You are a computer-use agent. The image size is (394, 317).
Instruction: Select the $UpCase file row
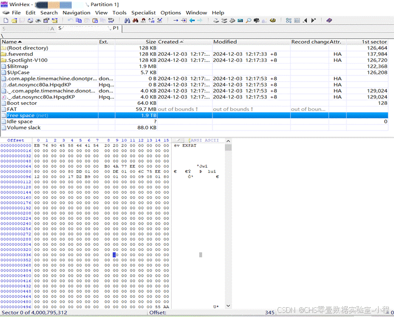click(x=194, y=72)
